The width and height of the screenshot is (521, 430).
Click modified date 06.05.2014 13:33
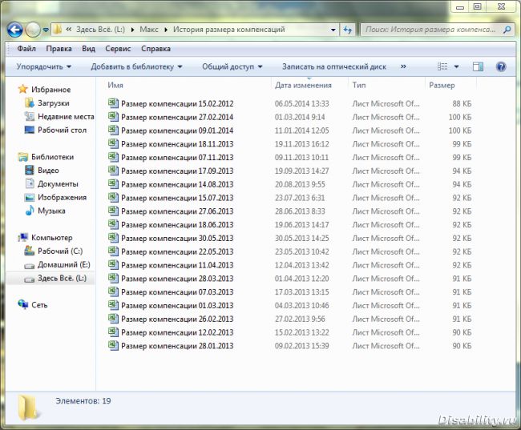(301, 103)
